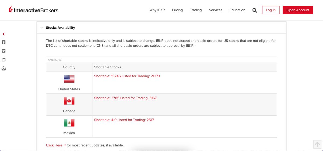This screenshot has height=151, width=323.
Task: Open the Education menu
Action: [x=237, y=10]
